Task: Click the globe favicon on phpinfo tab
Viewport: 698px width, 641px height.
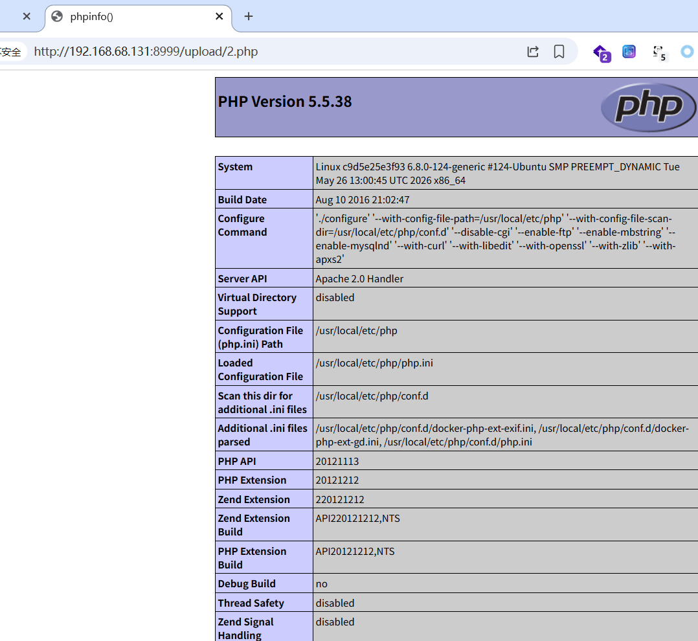Action: pyautogui.click(x=57, y=16)
